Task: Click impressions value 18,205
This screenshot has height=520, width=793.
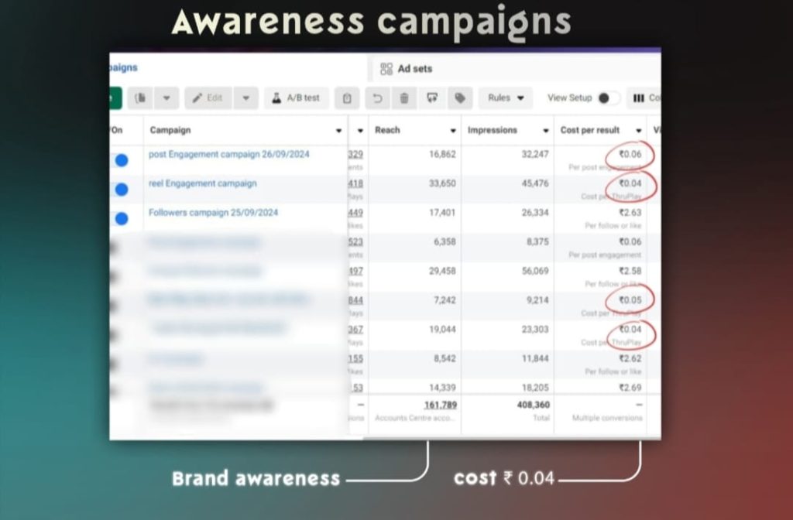Action: (x=535, y=388)
